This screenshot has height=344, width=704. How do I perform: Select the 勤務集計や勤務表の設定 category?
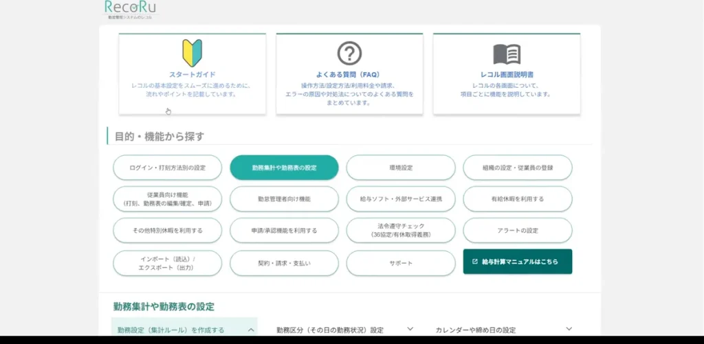[284, 168]
